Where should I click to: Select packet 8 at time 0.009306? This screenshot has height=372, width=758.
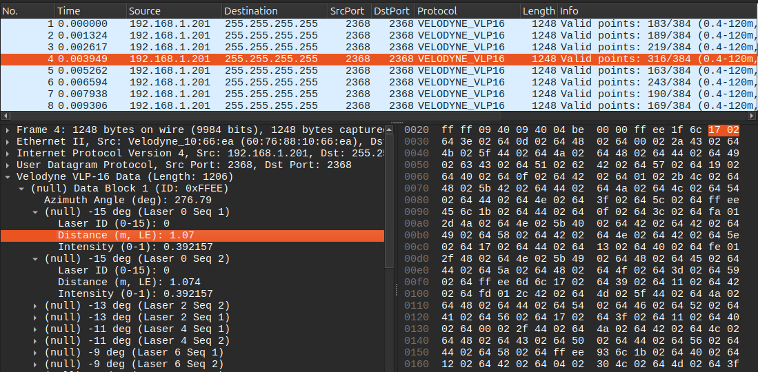click(x=379, y=105)
